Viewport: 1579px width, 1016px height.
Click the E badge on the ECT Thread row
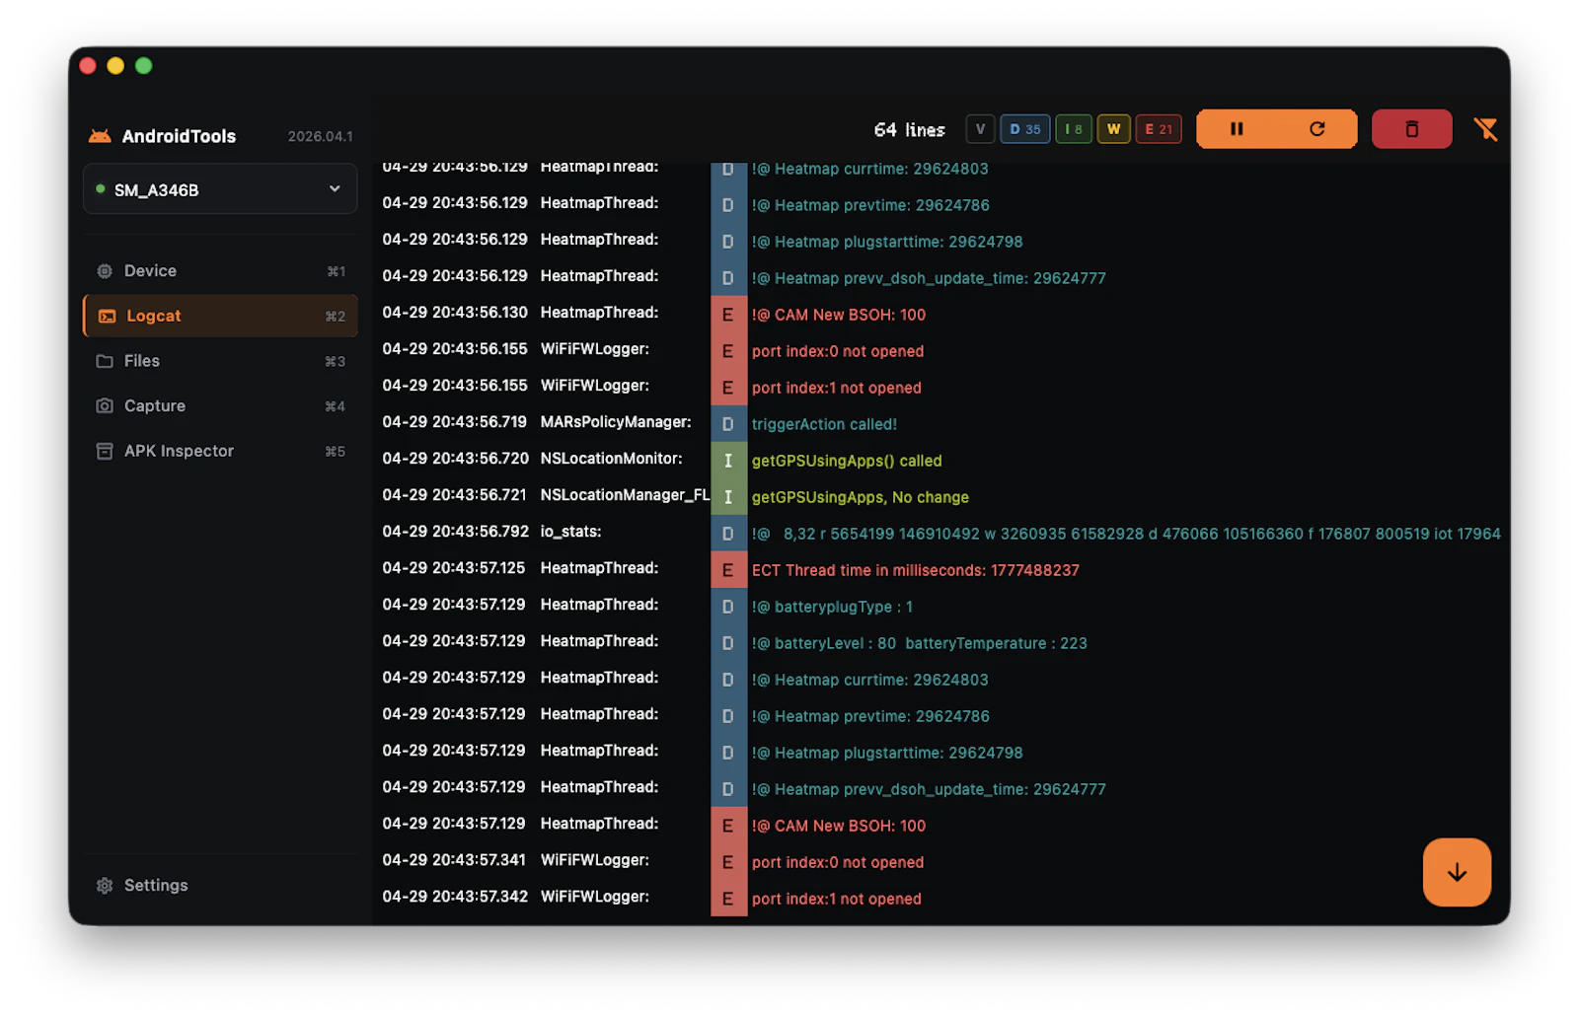coord(728,570)
